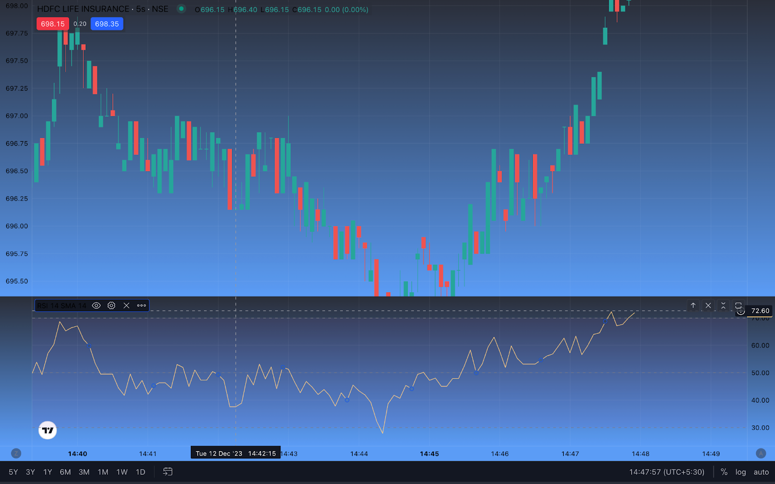This screenshot has width=775, height=484.
Task: Toggle percent scale mode
Action: (724, 472)
